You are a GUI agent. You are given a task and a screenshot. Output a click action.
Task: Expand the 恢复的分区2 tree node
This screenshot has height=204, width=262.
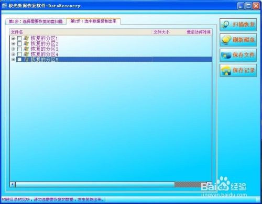13,43
